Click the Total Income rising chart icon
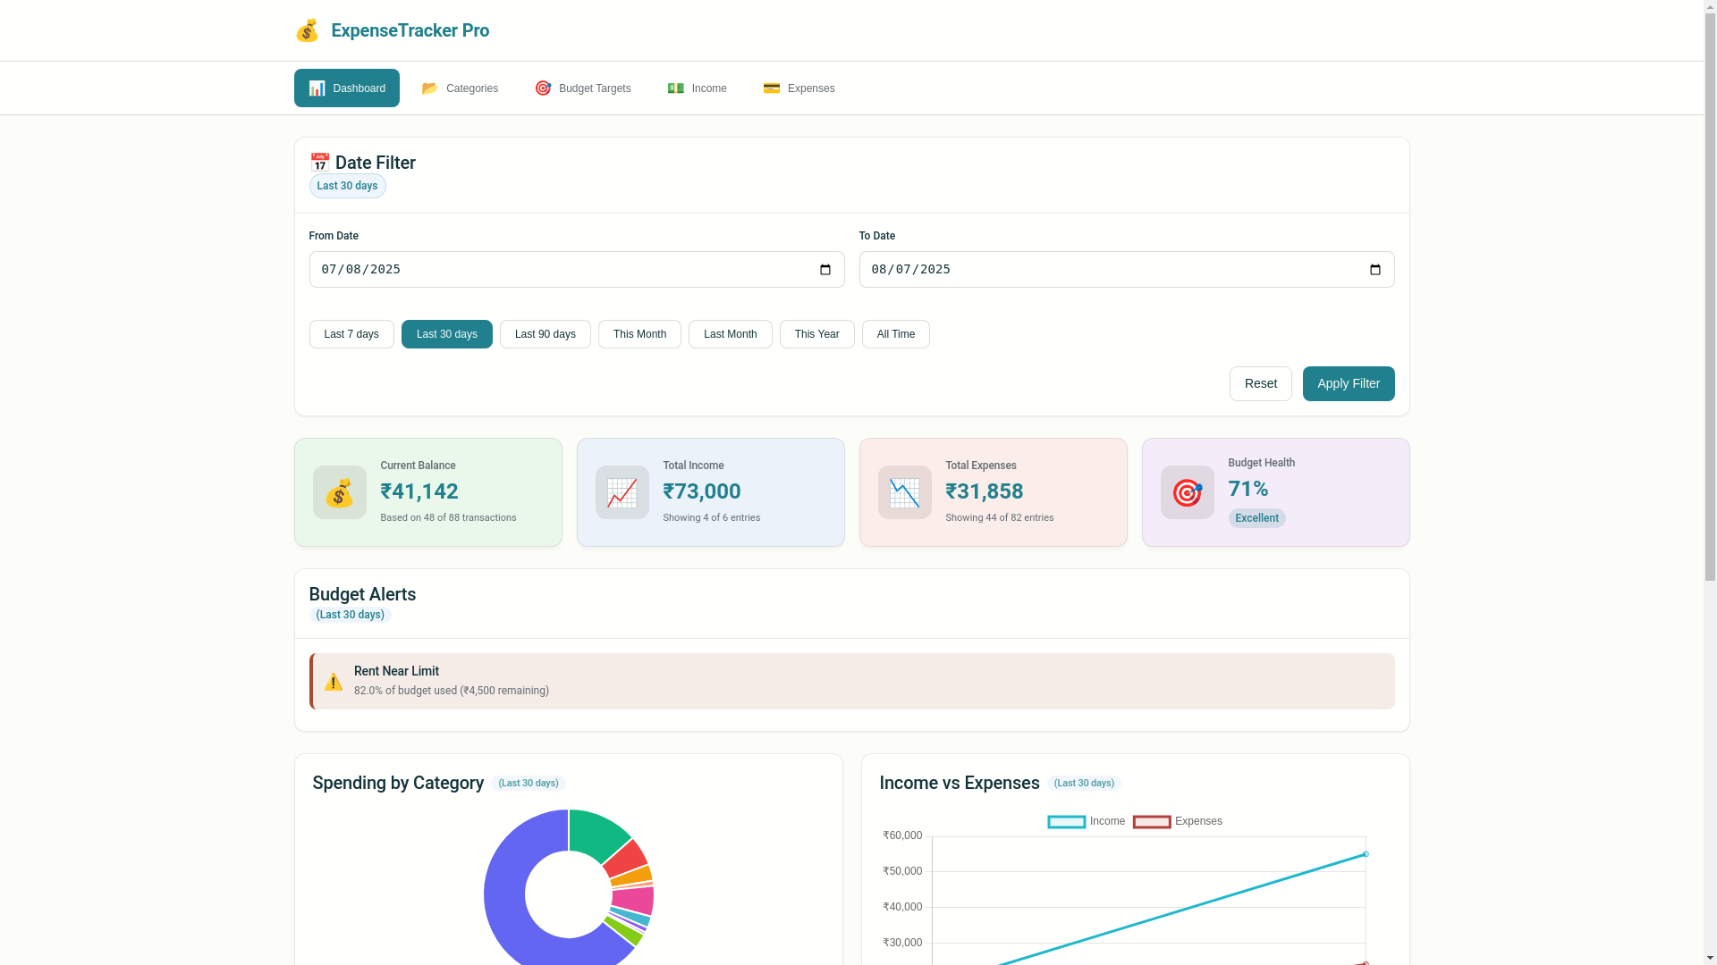Viewport: 1717px width, 965px height. pos(622,492)
